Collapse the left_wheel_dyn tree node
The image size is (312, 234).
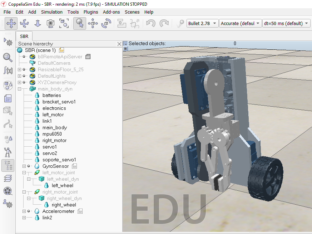pos(29,179)
